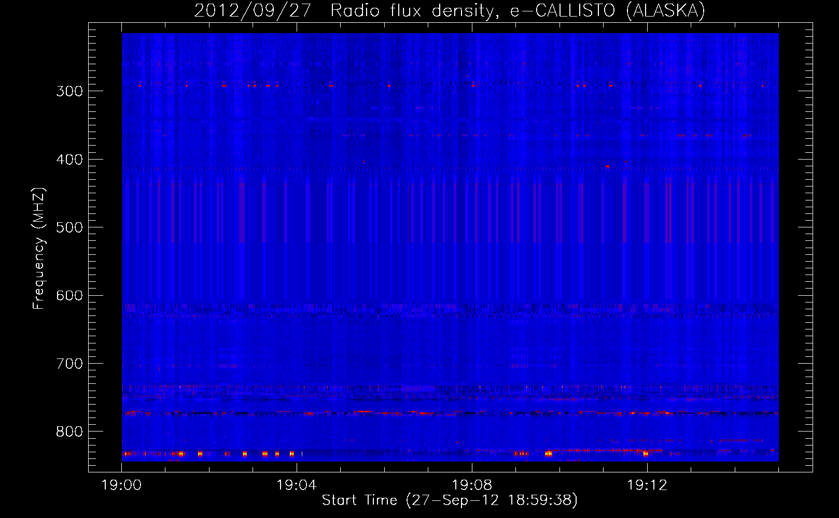This screenshot has height=518, width=839.
Task: Click the plot title '2012/09/27 Radio flux density, e-CALLISTO (ALASKA)'
Action: tap(450, 11)
